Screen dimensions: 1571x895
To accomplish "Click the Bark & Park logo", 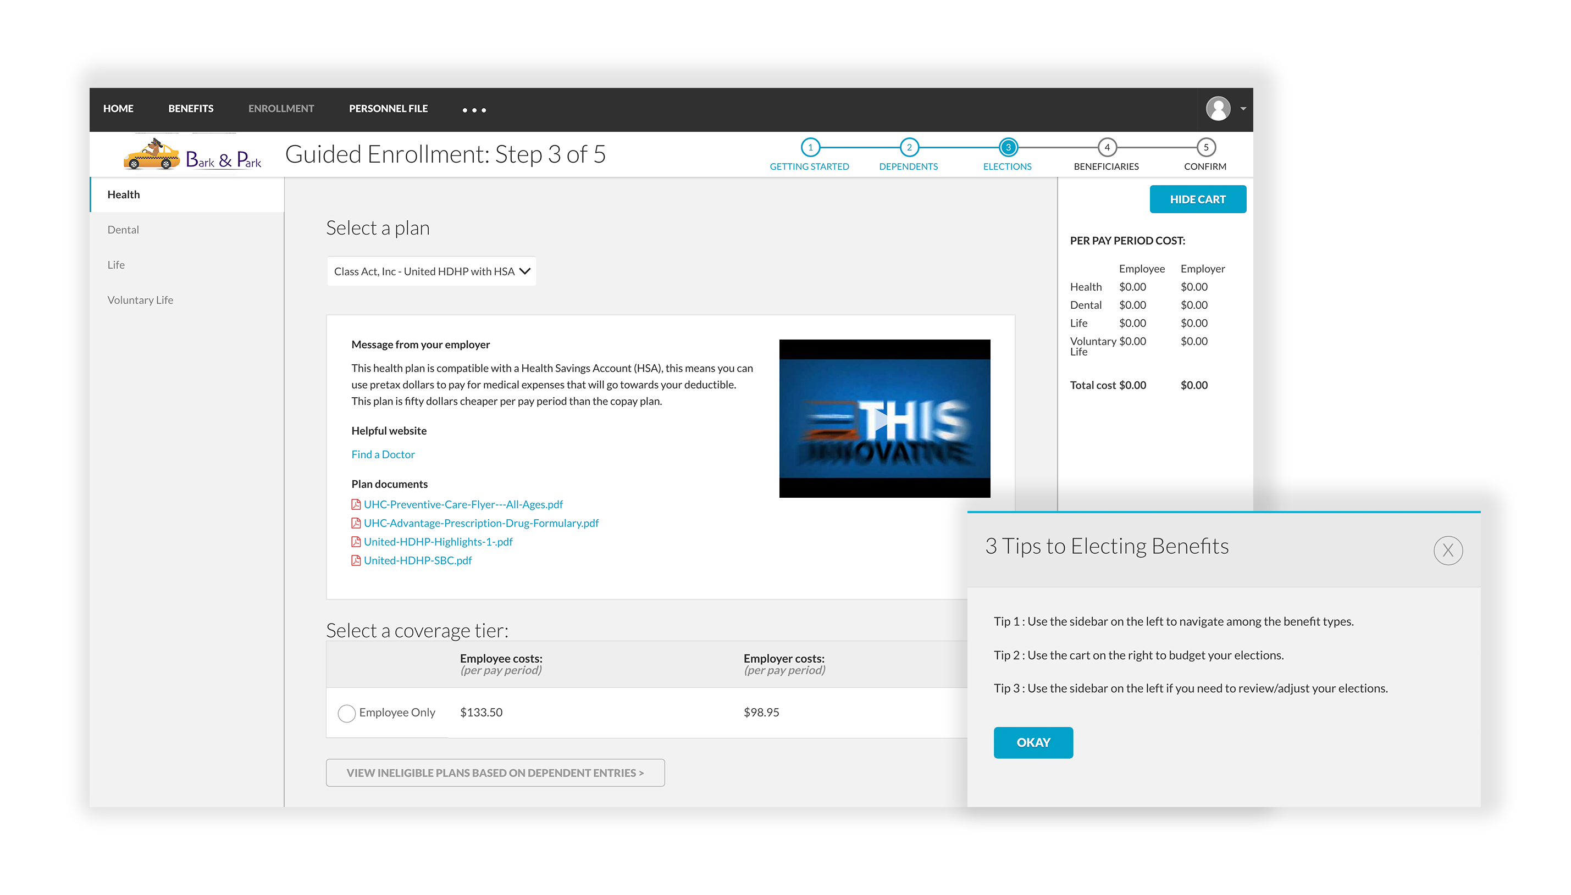I will (x=192, y=155).
